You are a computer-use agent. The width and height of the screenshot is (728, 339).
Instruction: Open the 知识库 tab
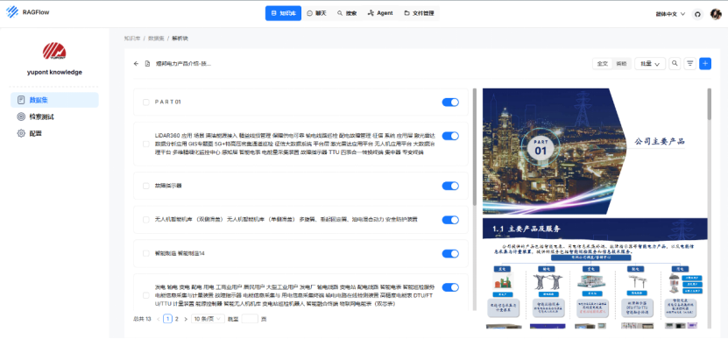tap(283, 13)
